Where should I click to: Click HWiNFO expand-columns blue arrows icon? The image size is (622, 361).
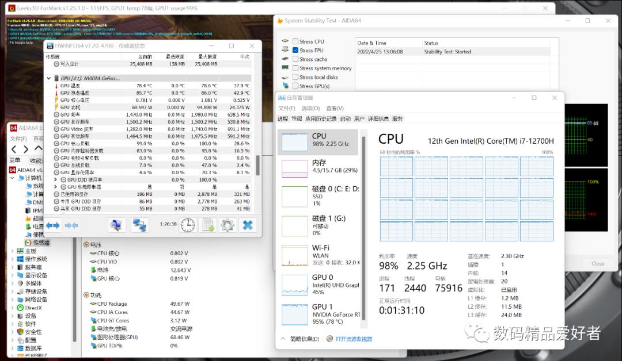tap(53, 225)
